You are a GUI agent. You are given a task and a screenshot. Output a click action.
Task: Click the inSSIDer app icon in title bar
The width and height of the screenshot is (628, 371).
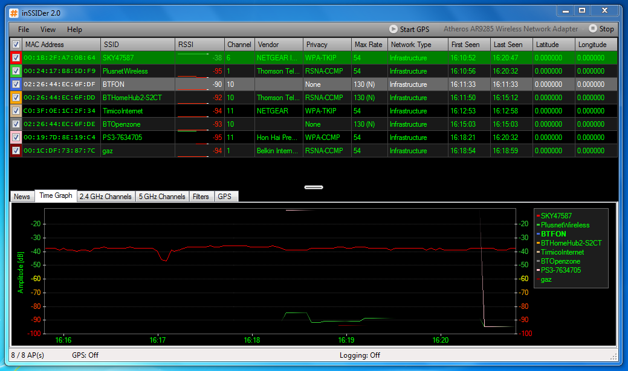(14, 13)
